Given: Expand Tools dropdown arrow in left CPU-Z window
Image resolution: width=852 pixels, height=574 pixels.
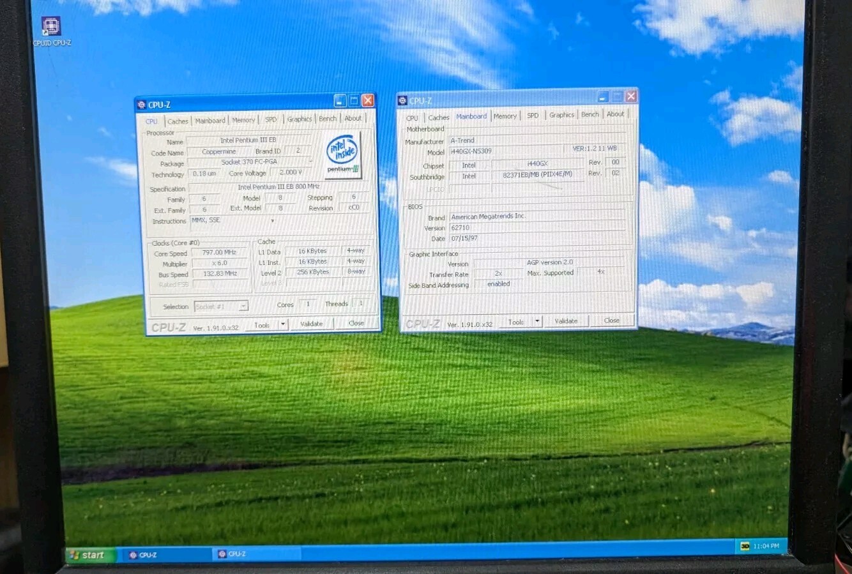Looking at the screenshot, I should tap(284, 324).
